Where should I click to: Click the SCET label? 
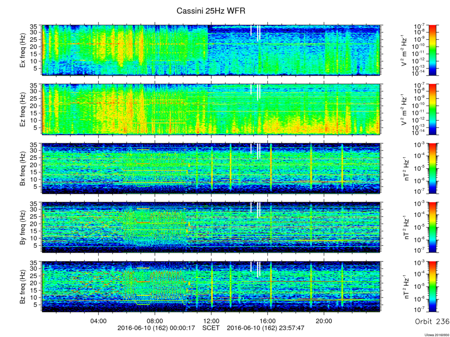click(x=211, y=327)
